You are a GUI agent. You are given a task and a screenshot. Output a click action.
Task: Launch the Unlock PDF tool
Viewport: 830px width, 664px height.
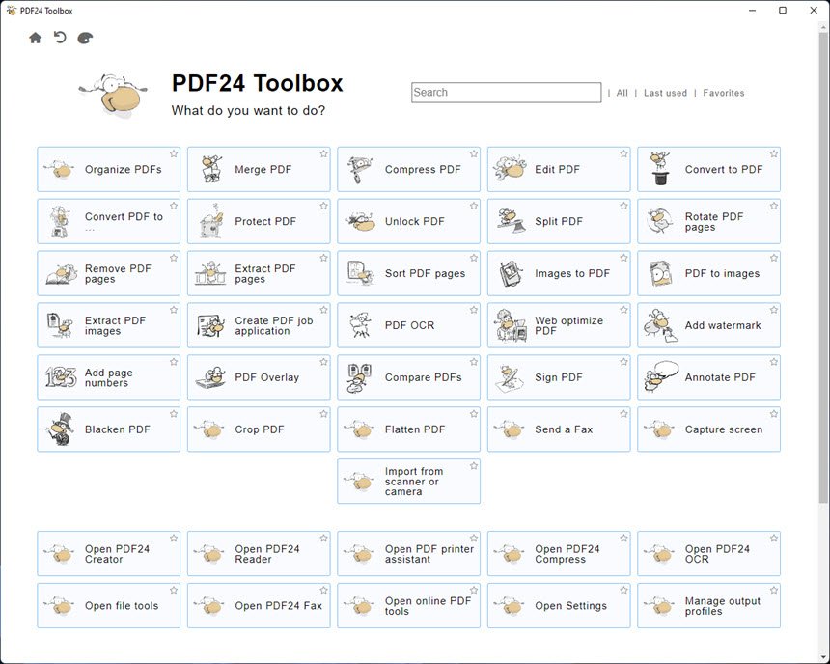408,221
